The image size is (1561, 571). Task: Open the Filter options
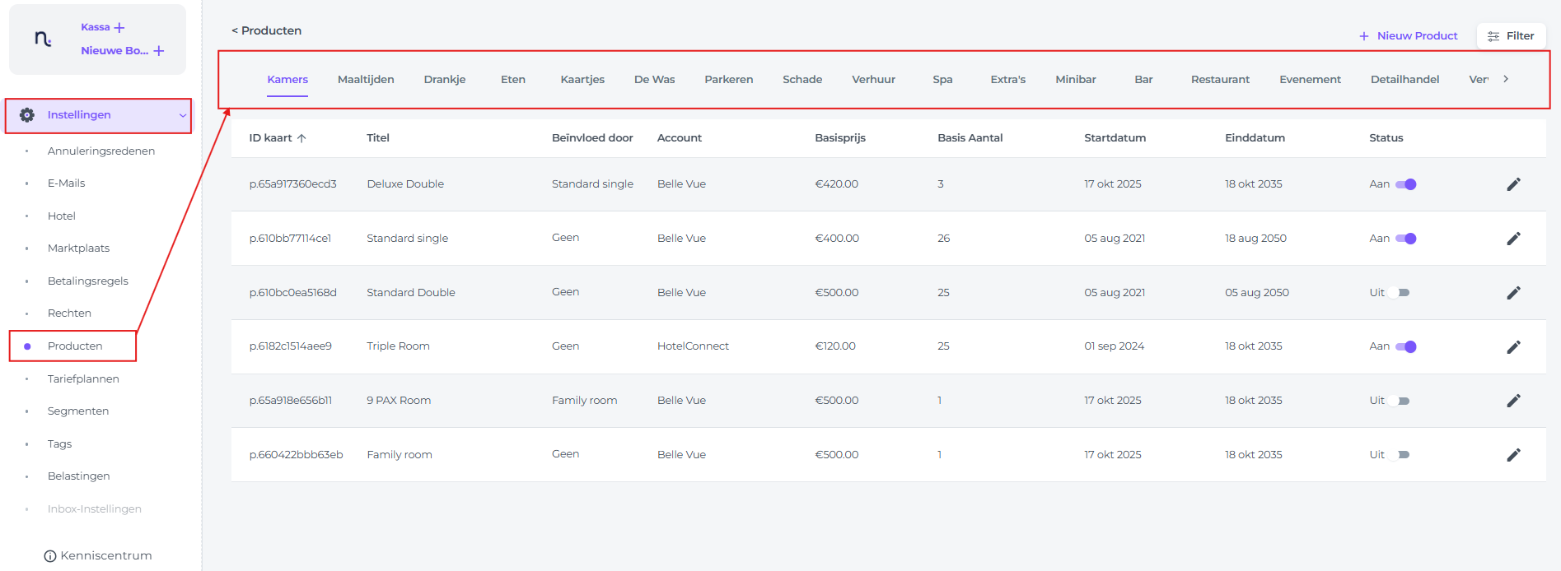click(1511, 36)
